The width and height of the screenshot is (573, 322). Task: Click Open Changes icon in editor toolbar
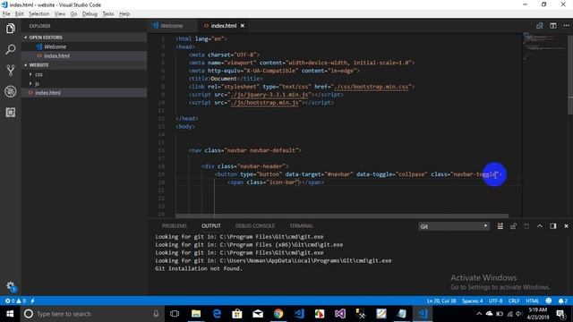coord(539,26)
